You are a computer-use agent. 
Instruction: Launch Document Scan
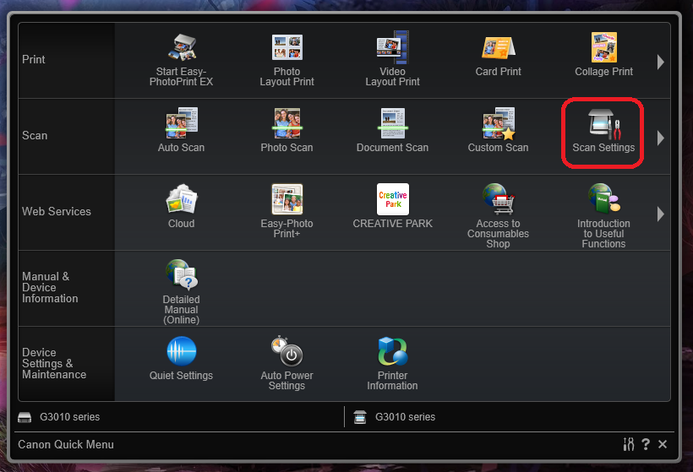click(392, 125)
